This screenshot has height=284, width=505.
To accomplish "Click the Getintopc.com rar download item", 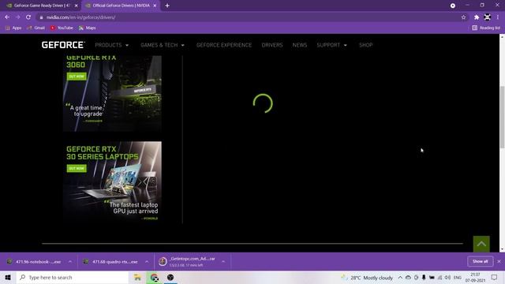I will [187, 262].
